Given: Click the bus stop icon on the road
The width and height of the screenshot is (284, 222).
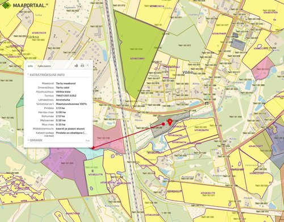Looking at the screenshot, I should [207, 103].
